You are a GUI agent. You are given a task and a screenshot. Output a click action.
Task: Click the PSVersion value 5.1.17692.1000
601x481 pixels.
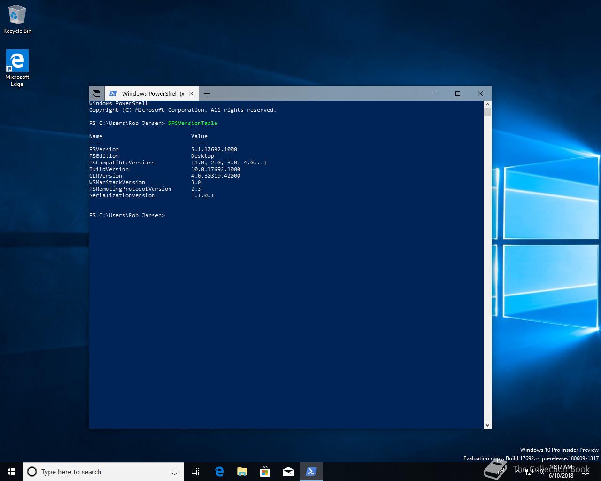click(x=214, y=149)
